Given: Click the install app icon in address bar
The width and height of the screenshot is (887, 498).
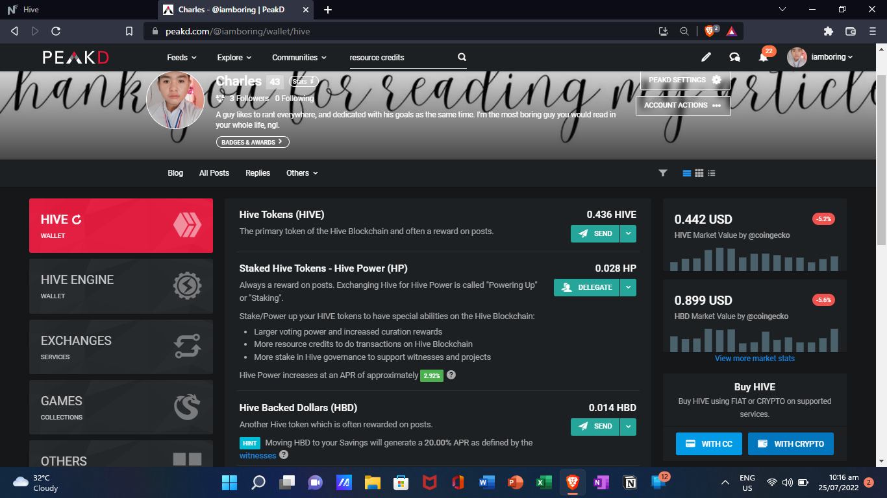Looking at the screenshot, I should pyautogui.click(x=663, y=31).
